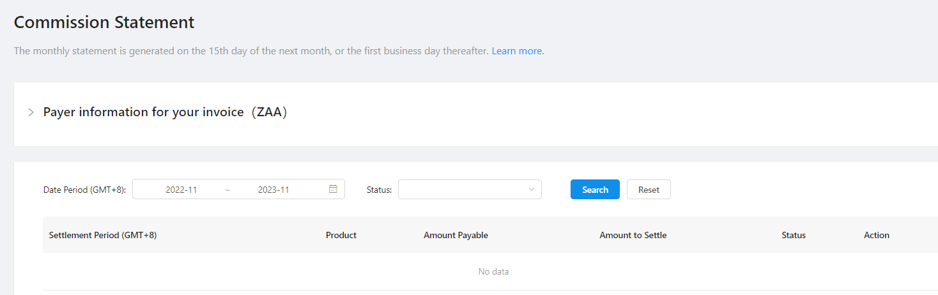938x295 pixels.
Task: Open the Learn more link
Action: coord(518,51)
